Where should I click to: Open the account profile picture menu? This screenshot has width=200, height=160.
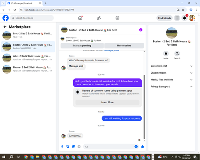[x=192, y=18]
